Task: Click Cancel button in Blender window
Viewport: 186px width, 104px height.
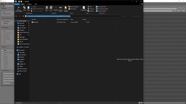Action: pyautogui.click(x=181, y=11)
